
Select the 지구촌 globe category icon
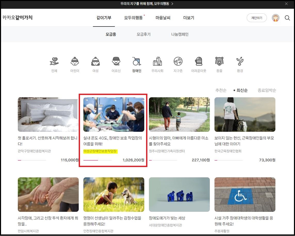pyautogui.click(x=178, y=61)
